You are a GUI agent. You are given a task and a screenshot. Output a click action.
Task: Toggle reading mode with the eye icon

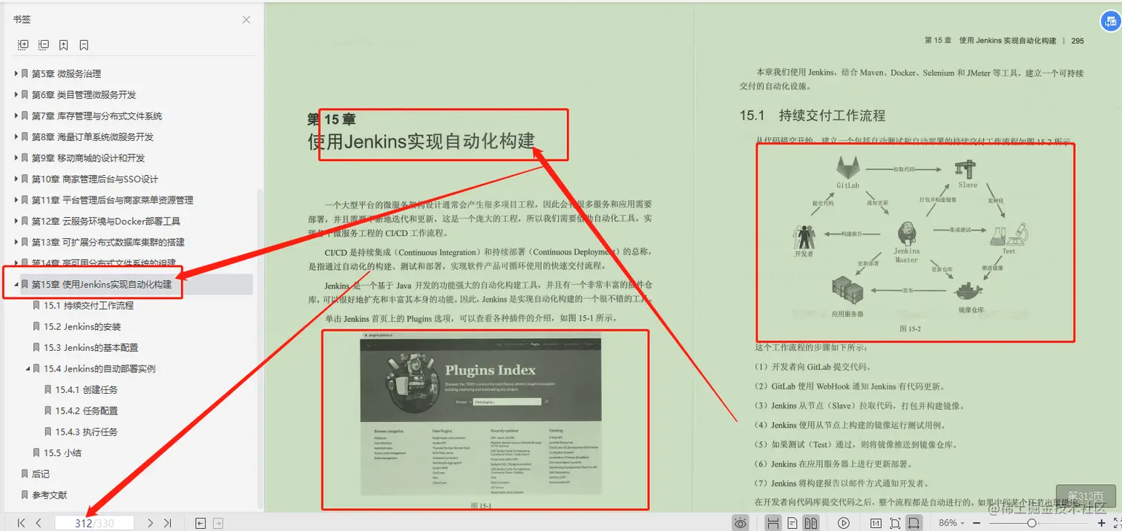point(741,521)
